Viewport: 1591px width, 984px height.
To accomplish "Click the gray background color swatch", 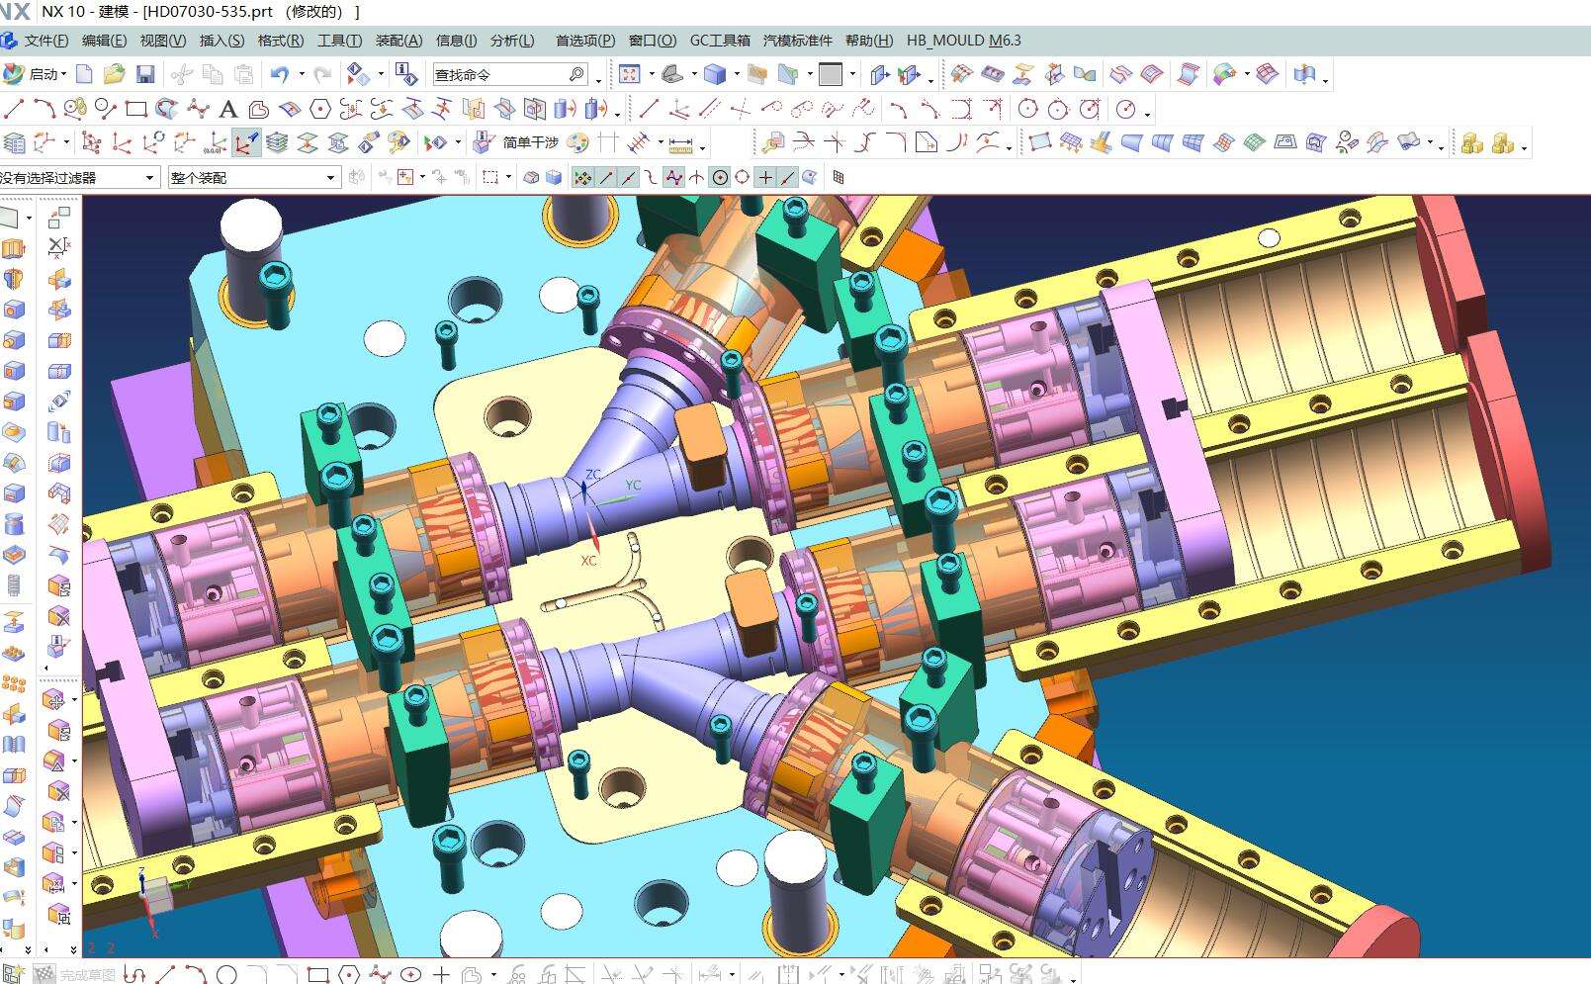I will coord(831,74).
